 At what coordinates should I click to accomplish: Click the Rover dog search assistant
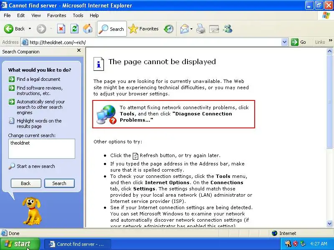point(32,211)
